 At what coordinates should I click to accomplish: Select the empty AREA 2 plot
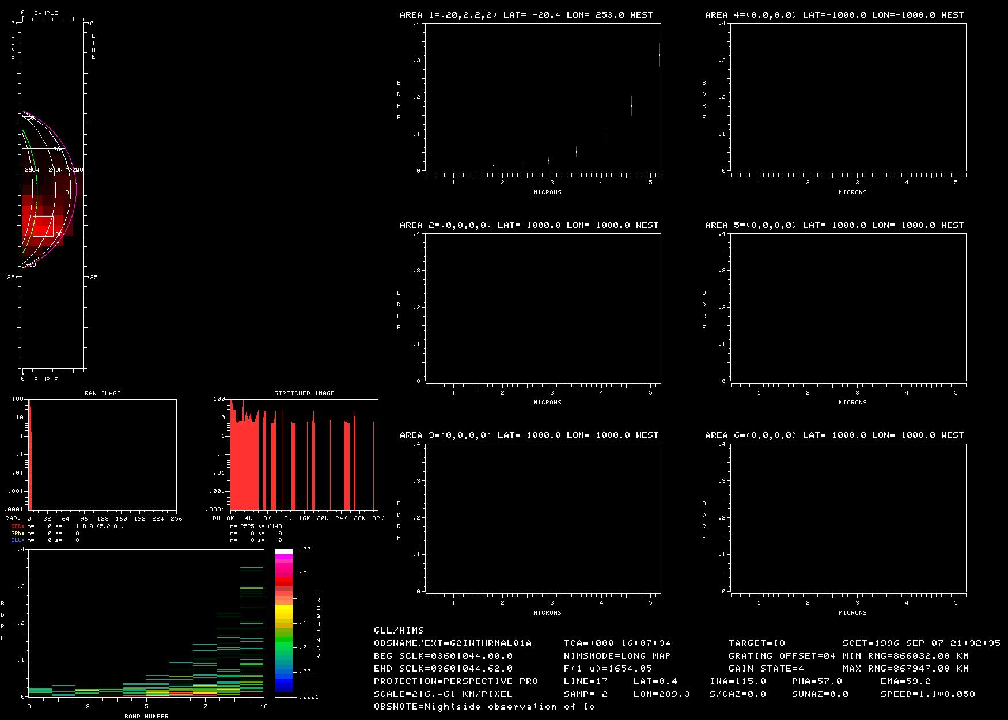pyautogui.click(x=543, y=308)
